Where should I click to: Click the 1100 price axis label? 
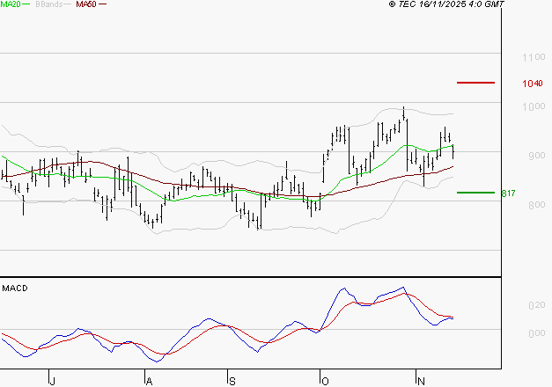[x=534, y=57]
